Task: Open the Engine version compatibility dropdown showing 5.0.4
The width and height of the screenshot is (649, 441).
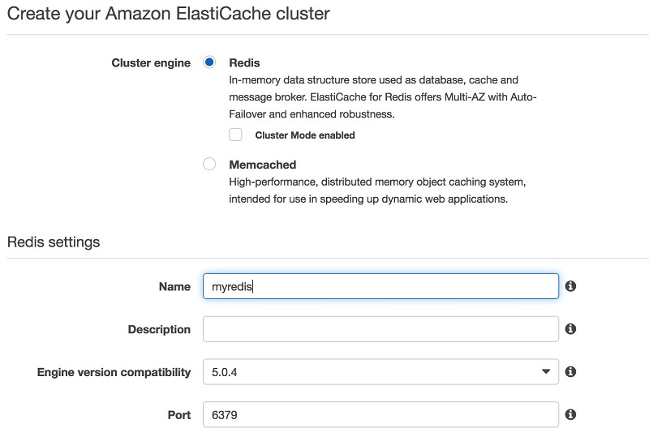Action: 380,372
